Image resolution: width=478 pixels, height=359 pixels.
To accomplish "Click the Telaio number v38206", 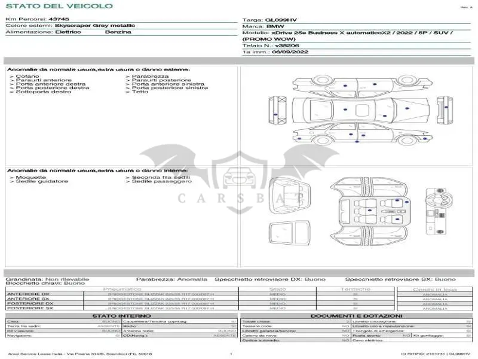I will 287,46.
